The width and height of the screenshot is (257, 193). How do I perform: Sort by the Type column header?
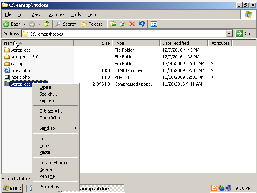point(136,43)
